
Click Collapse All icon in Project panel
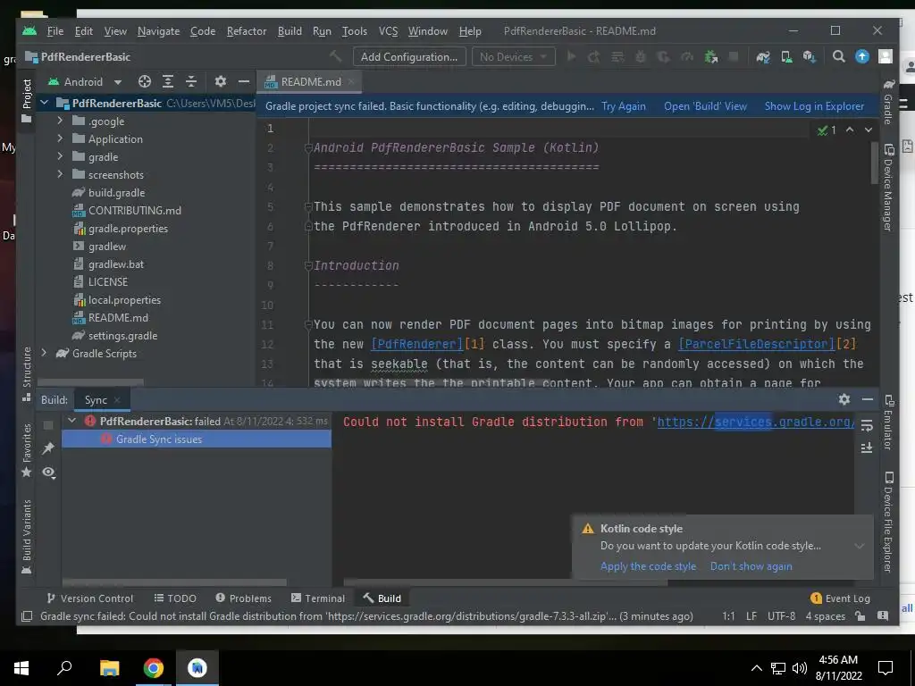[191, 81]
